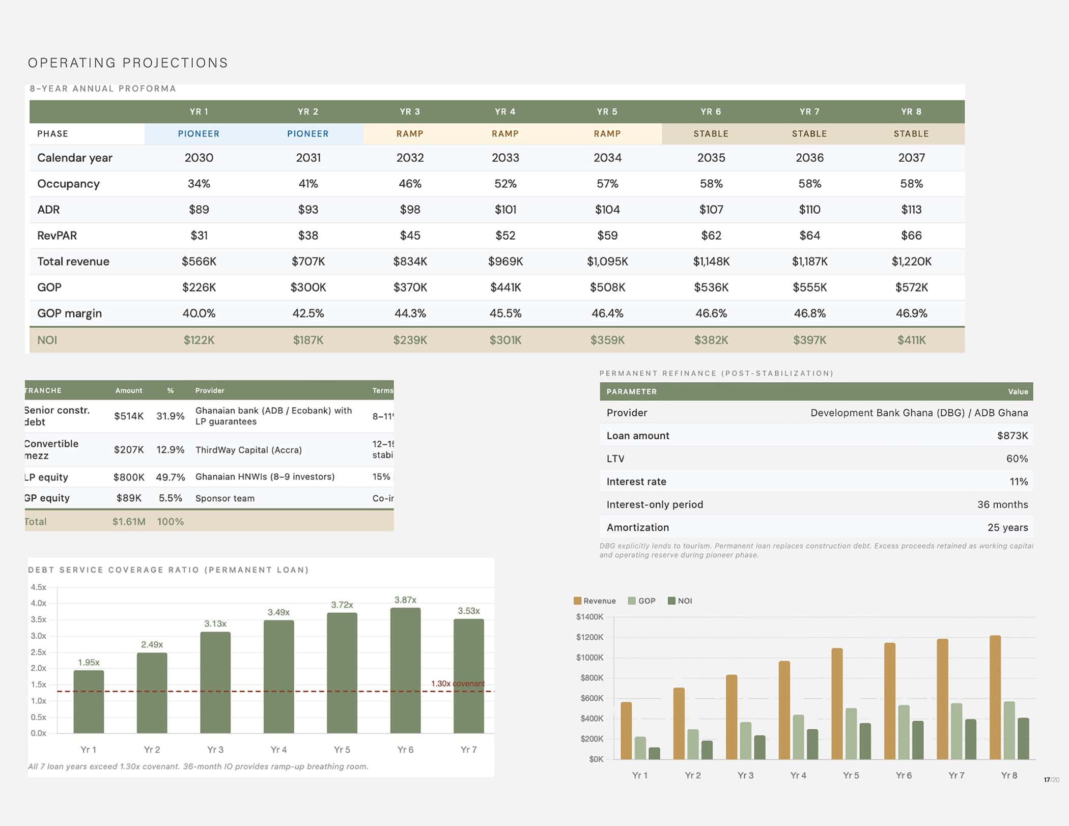
Task: Click the page number 17/20
Action: point(1051,780)
